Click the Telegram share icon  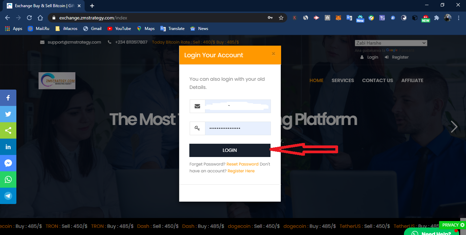[x=8, y=196]
